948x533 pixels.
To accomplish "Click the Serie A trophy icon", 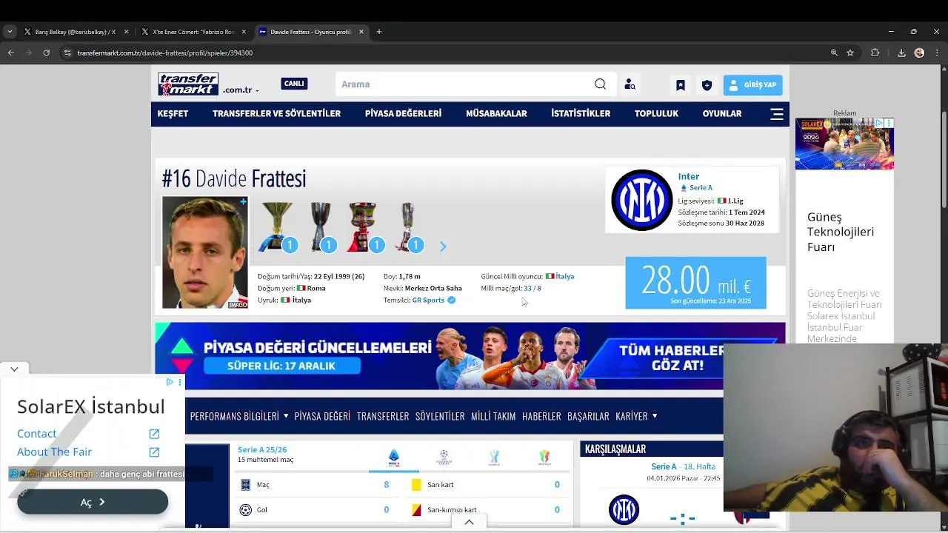I will tap(277, 227).
